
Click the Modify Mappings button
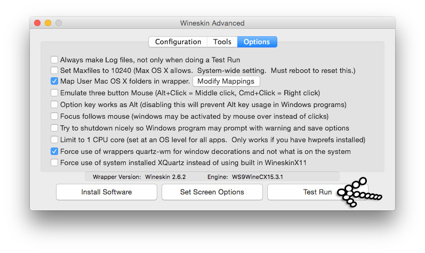coord(226,81)
